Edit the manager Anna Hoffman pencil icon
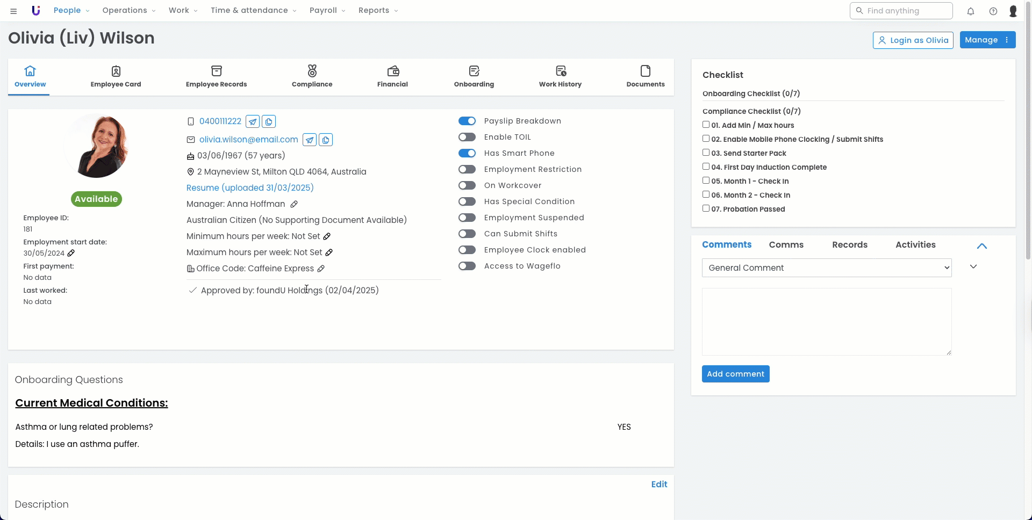The height and width of the screenshot is (520, 1032). coord(294,204)
